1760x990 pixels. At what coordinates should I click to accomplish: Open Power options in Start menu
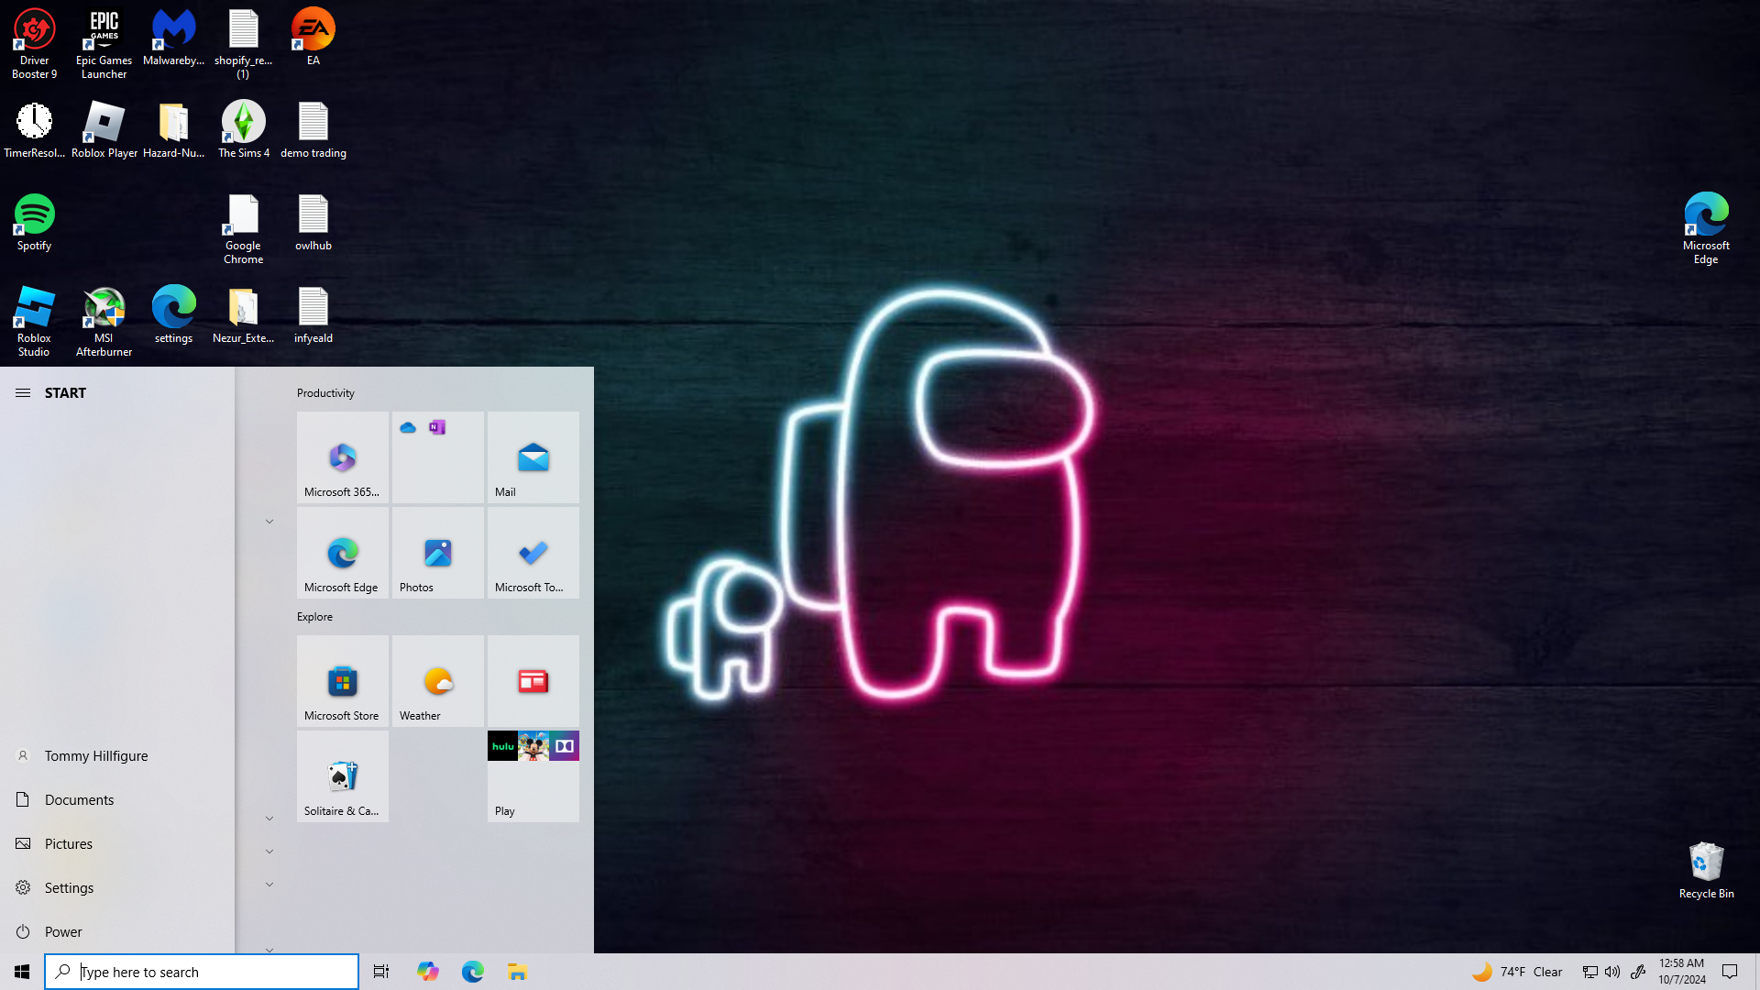click(x=63, y=931)
